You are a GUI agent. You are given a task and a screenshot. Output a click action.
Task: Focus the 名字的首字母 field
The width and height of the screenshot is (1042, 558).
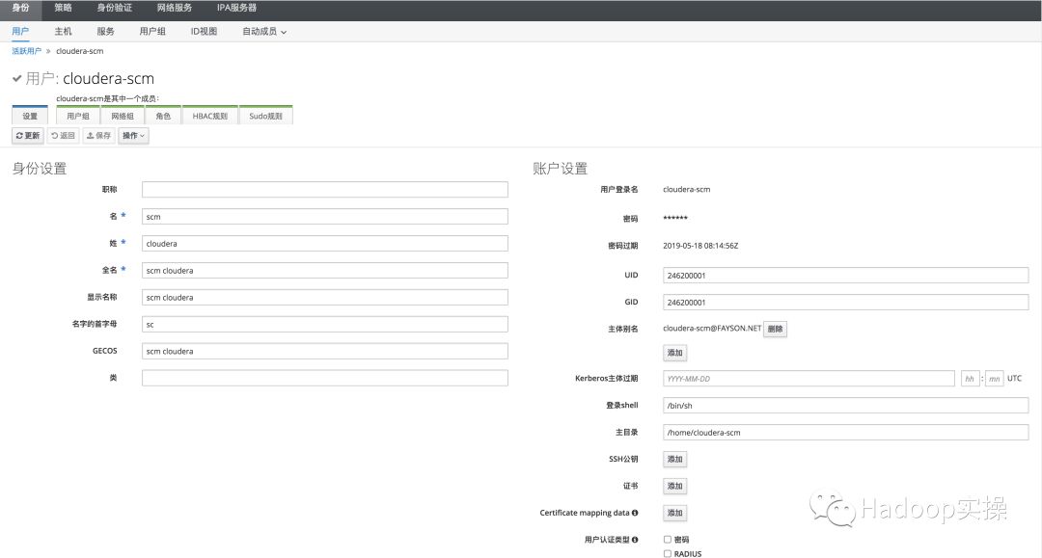click(325, 325)
